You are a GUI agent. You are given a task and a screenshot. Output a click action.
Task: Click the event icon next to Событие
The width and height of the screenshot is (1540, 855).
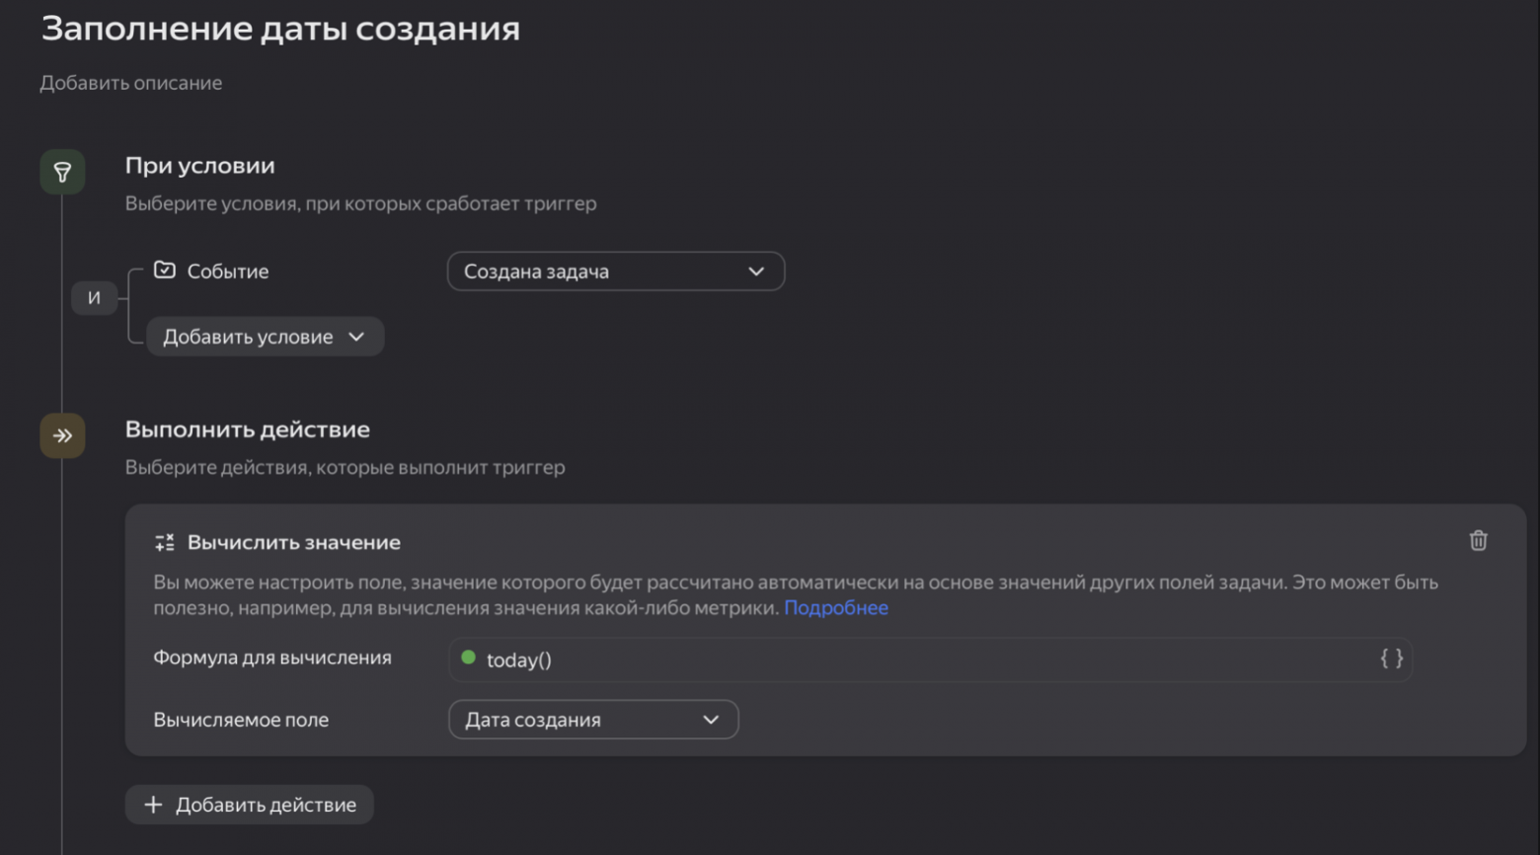tap(164, 270)
